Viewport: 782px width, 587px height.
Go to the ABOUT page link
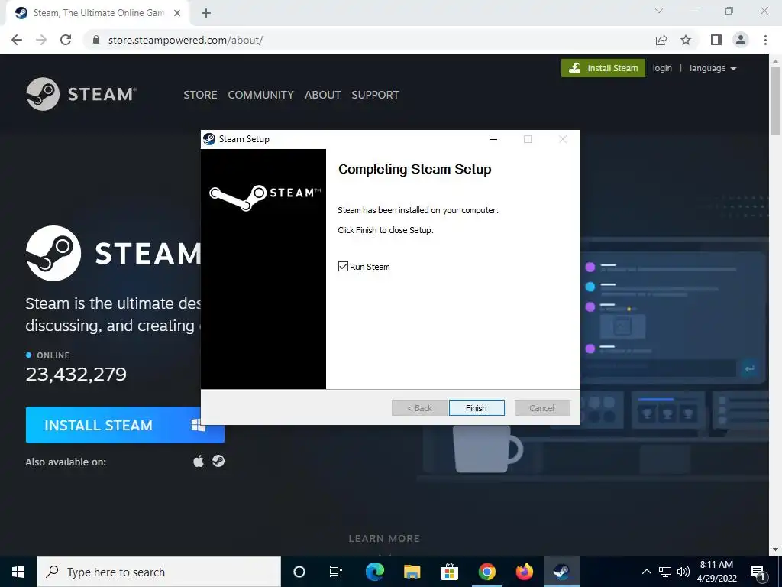323,95
